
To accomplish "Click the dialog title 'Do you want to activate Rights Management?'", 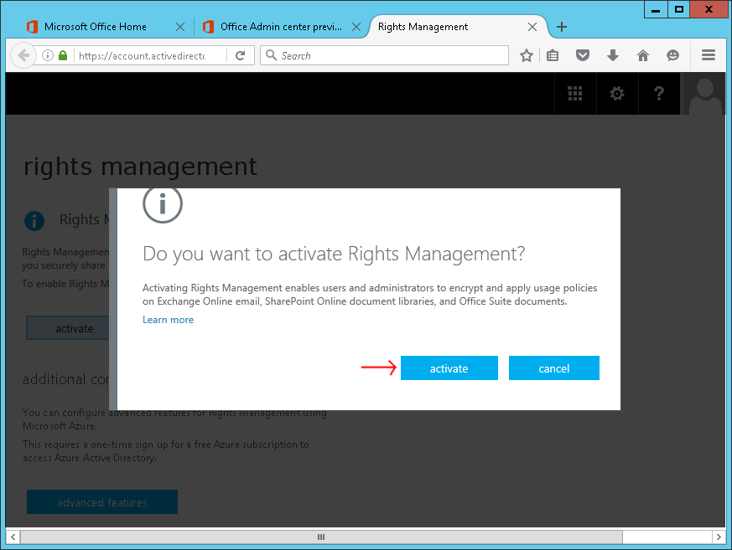I will (x=334, y=254).
